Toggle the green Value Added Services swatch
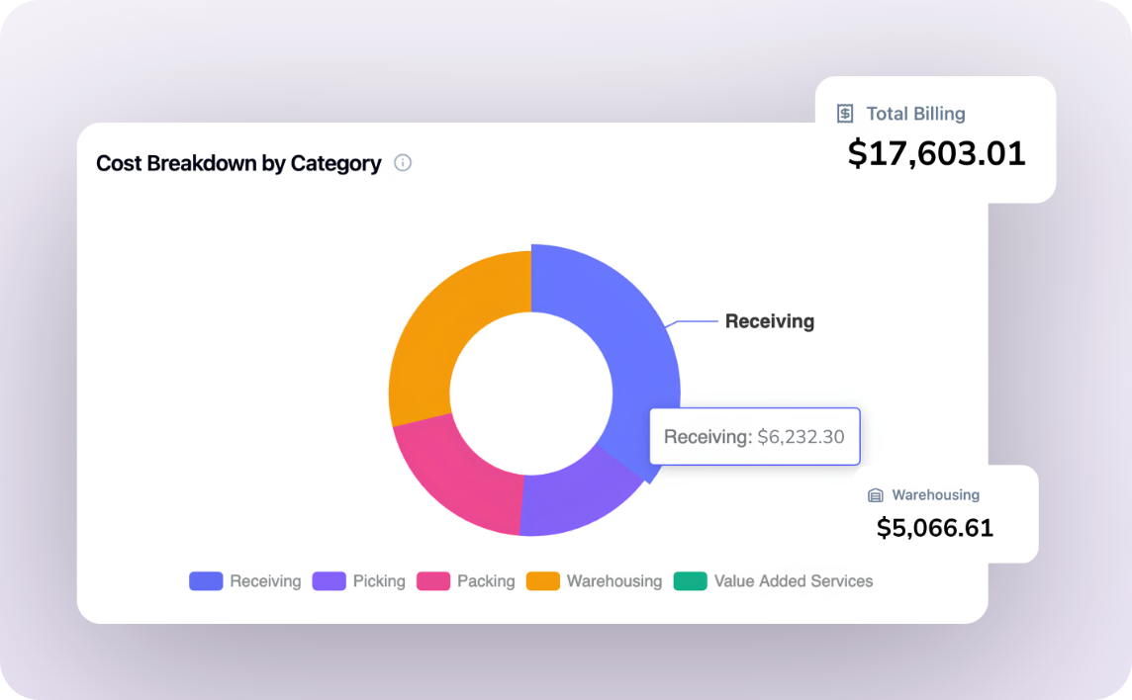Screen dimensions: 1132x700 (690, 581)
